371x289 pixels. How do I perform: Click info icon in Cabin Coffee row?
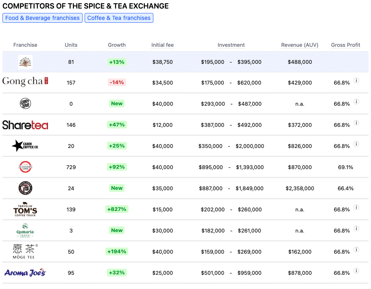pyautogui.click(x=356, y=144)
